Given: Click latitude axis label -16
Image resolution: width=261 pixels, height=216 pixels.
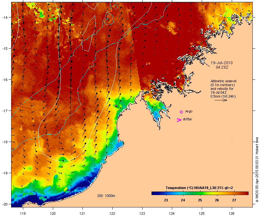Looking at the screenshot, I should tap(5, 80).
